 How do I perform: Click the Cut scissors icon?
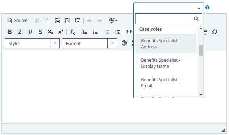pyautogui.click(x=37, y=21)
